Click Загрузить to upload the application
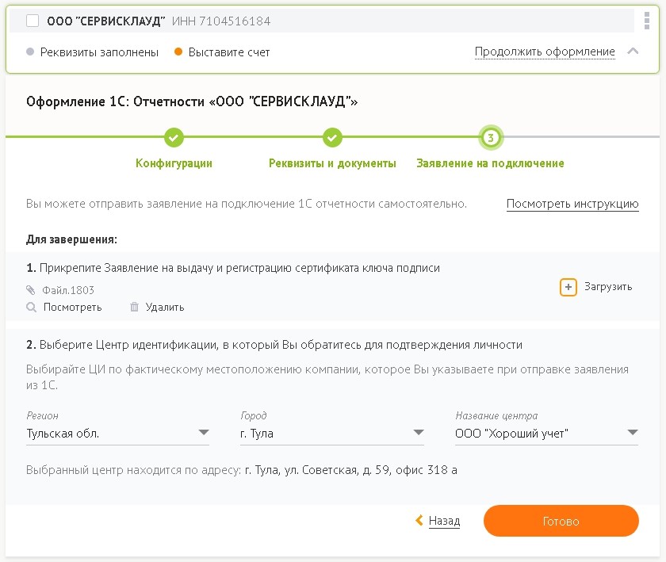 (608, 287)
